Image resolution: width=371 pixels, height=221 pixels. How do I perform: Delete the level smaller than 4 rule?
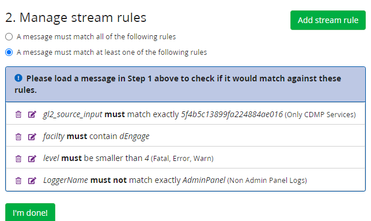[x=18, y=159]
